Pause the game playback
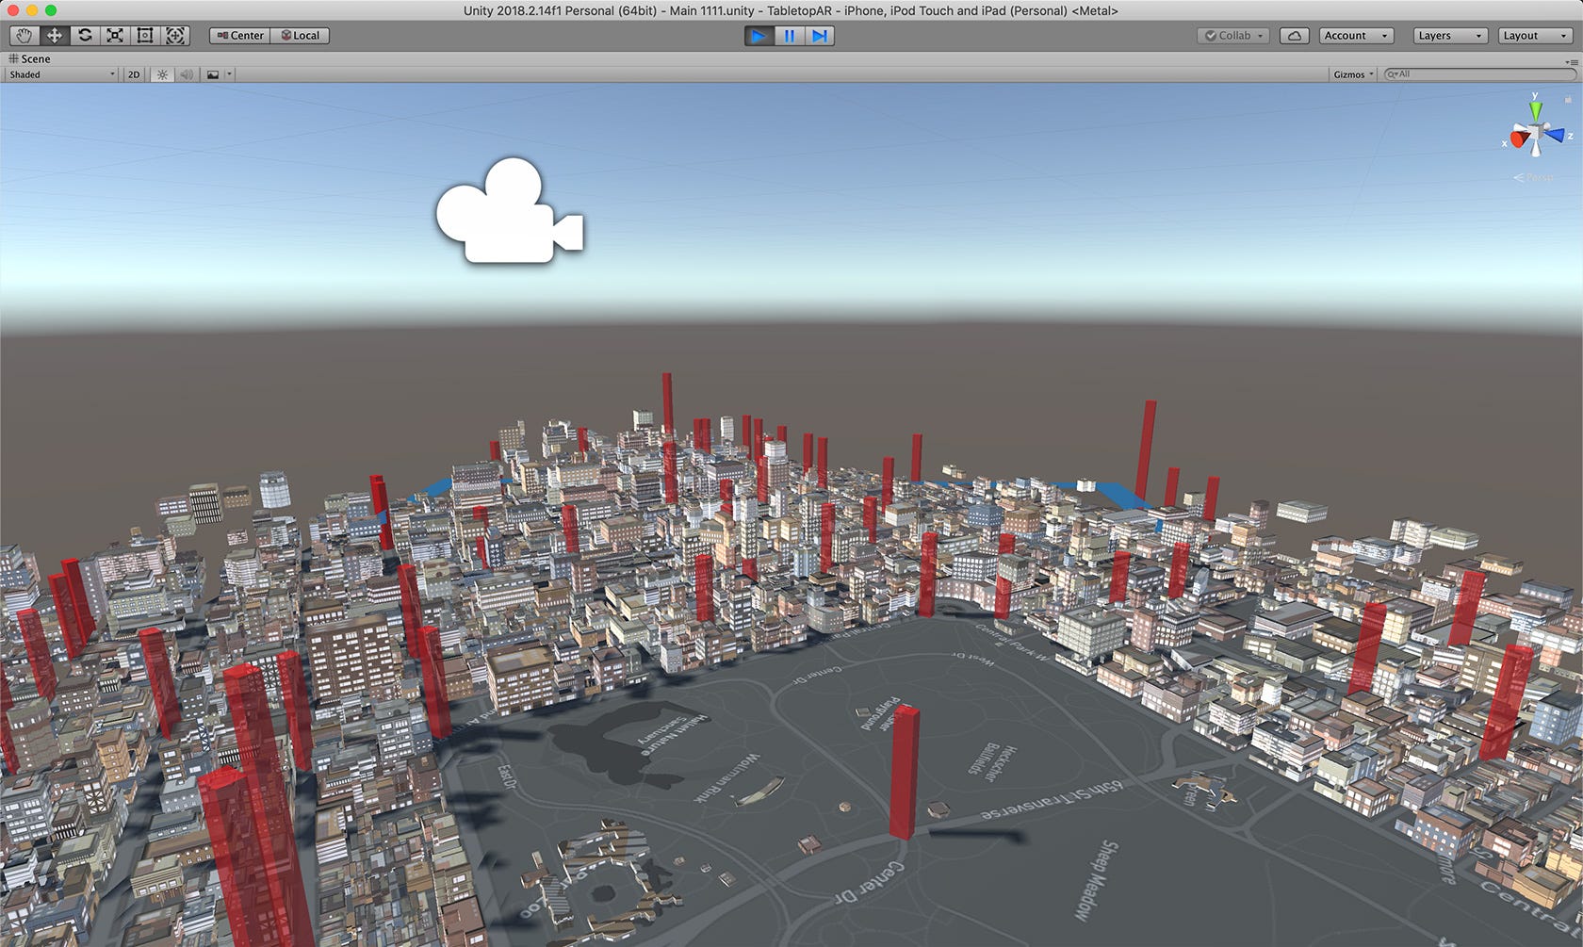The image size is (1583, 947). 790,36
